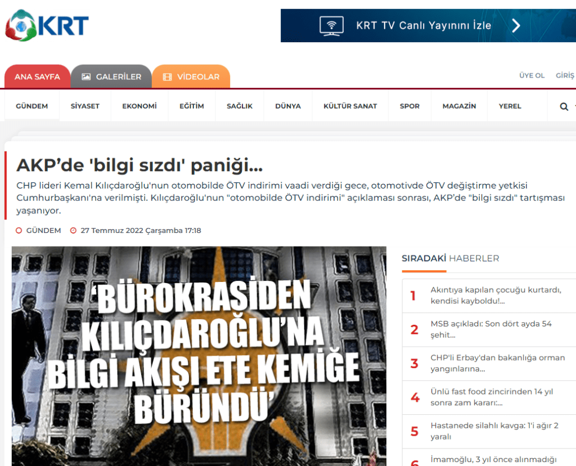This screenshot has height=466, width=576.
Task: Click the arrow chevron in the live banner
Action: point(516,25)
